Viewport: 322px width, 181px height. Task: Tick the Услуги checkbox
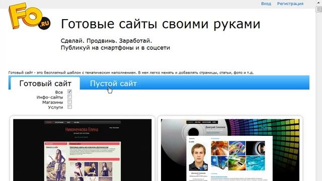coord(69,107)
